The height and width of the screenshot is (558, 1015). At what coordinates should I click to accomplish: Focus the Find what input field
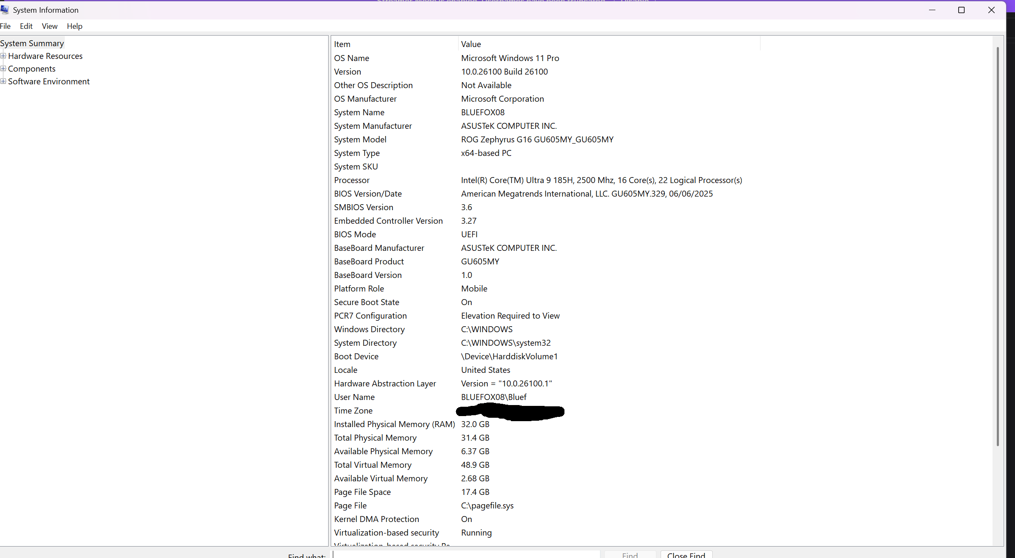point(466,555)
